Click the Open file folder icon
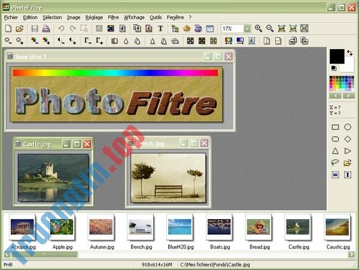Image resolution: width=359 pixels, height=270 pixels. 20,29
